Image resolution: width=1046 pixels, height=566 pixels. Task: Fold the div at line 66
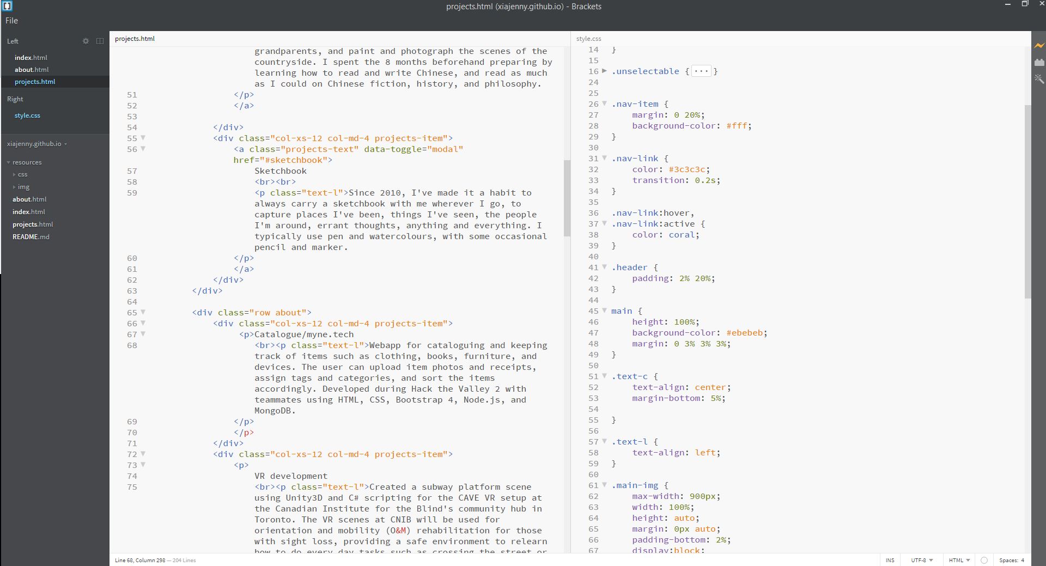click(143, 323)
